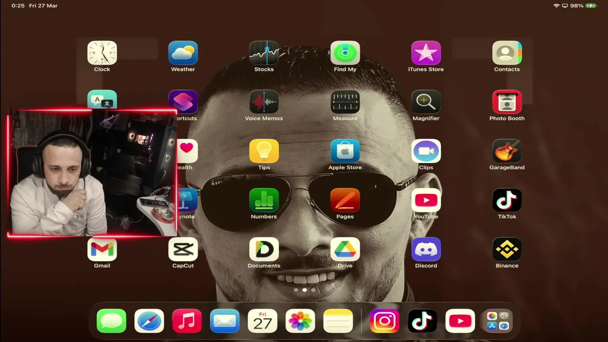Viewport: 608px width, 342px height.
Task: Open the Tips app
Action: [x=264, y=151]
